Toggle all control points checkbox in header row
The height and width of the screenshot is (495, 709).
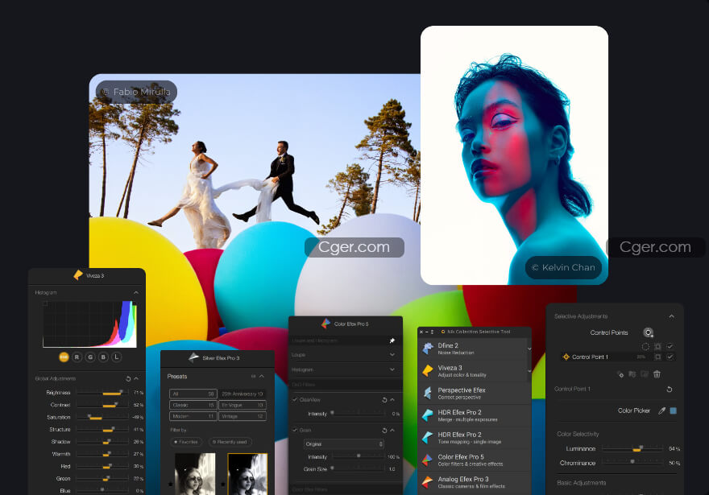pyautogui.click(x=670, y=346)
